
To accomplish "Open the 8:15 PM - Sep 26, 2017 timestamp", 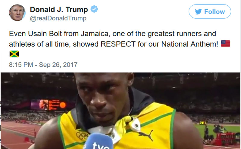I will coord(43,65).
